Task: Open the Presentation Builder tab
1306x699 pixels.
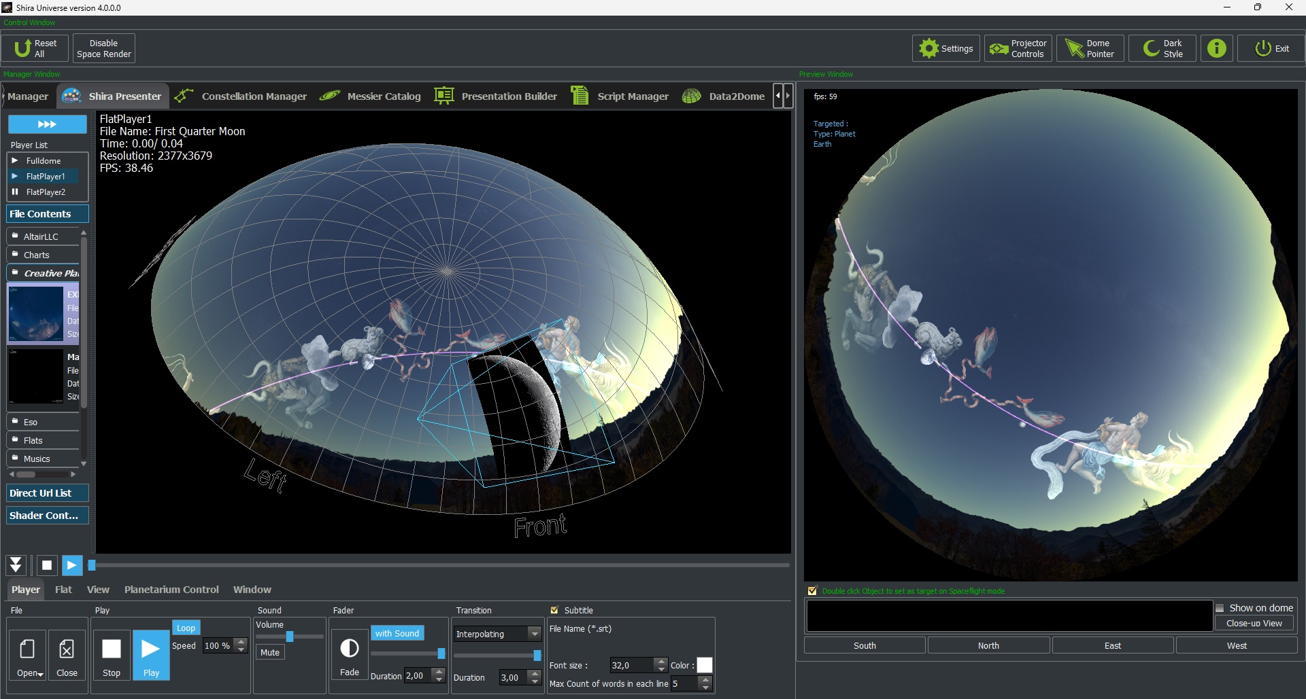Action: [496, 96]
